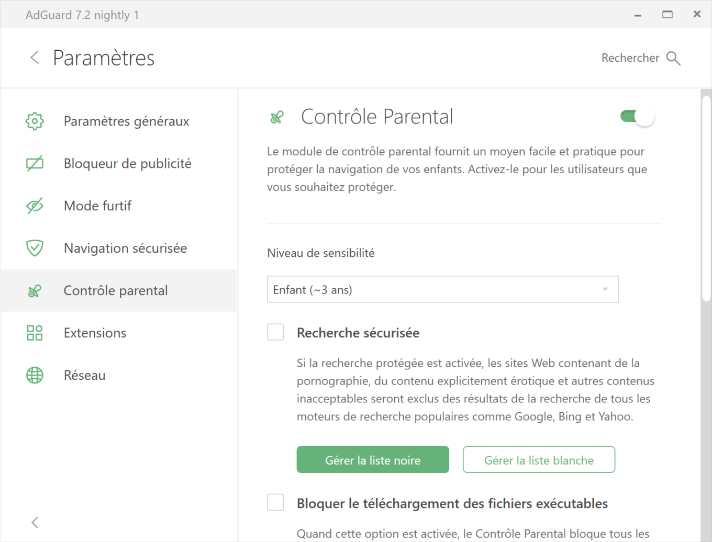
Task: Click the Niveau de sensibilité label
Action: click(321, 253)
